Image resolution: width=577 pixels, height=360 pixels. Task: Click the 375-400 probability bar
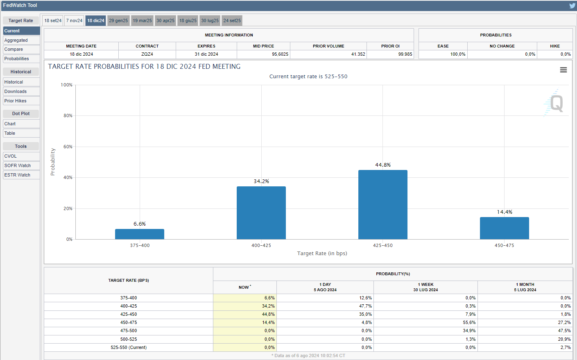coord(140,234)
